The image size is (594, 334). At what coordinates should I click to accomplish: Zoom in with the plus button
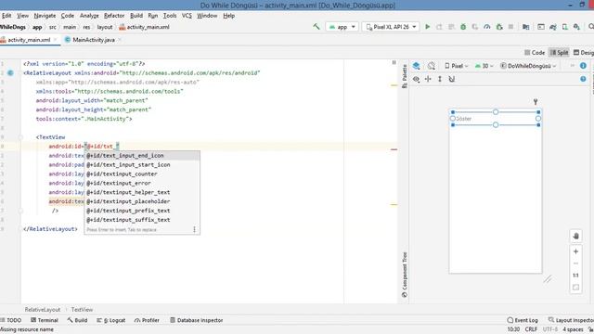(575, 251)
